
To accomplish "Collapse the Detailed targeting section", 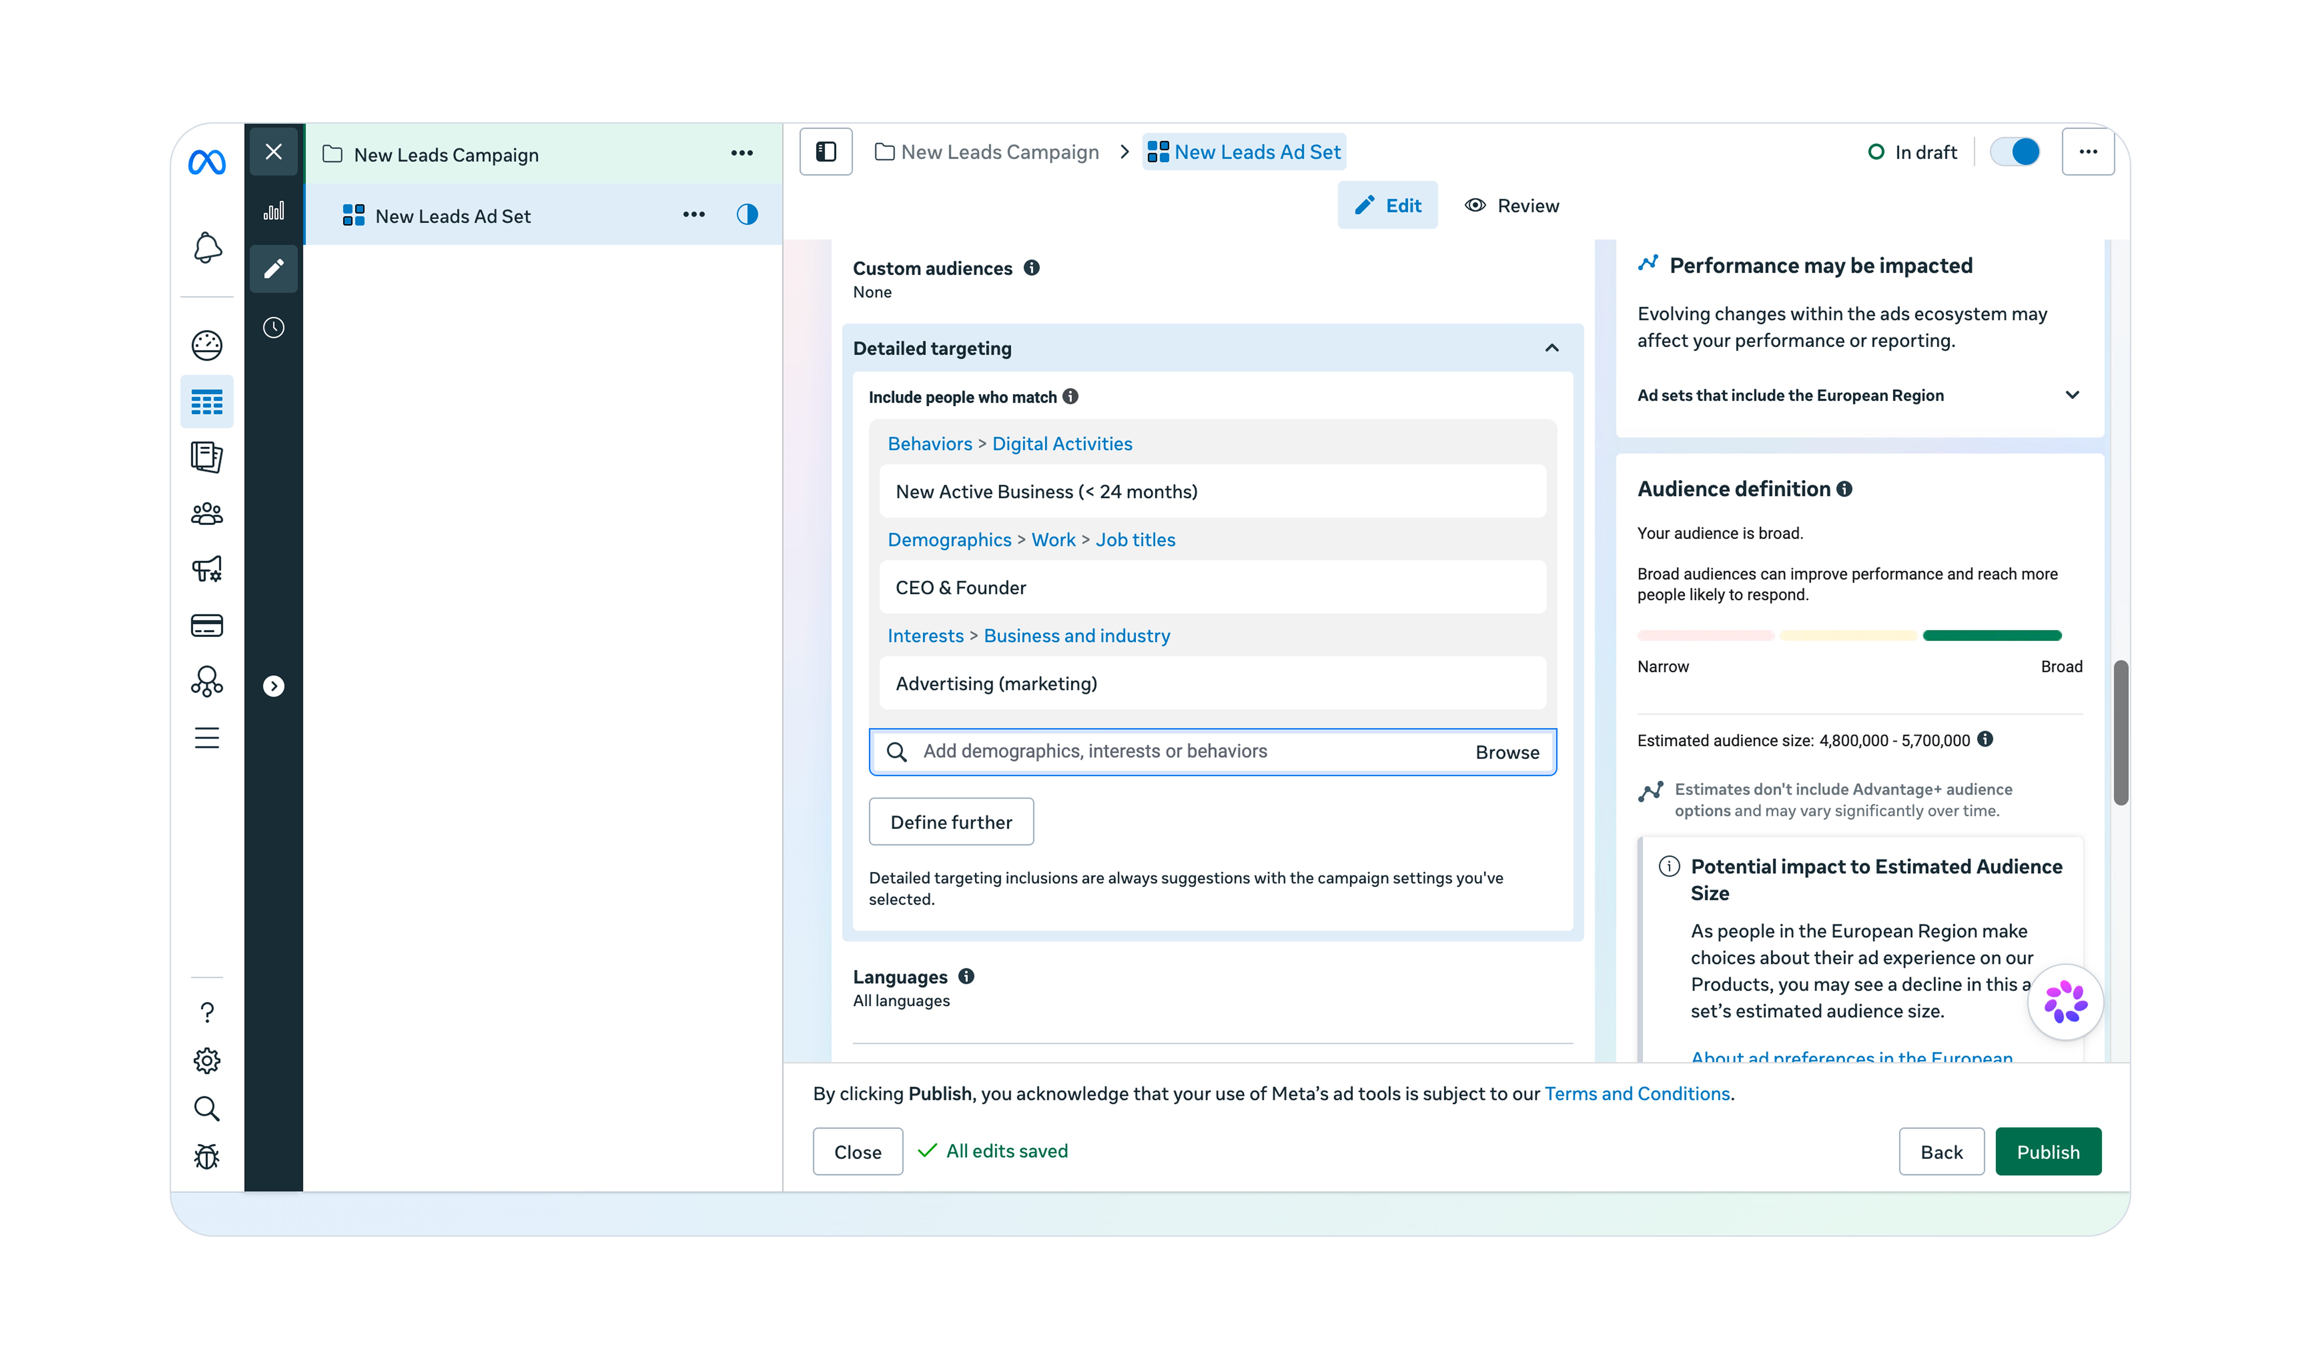I will tap(1552, 348).
